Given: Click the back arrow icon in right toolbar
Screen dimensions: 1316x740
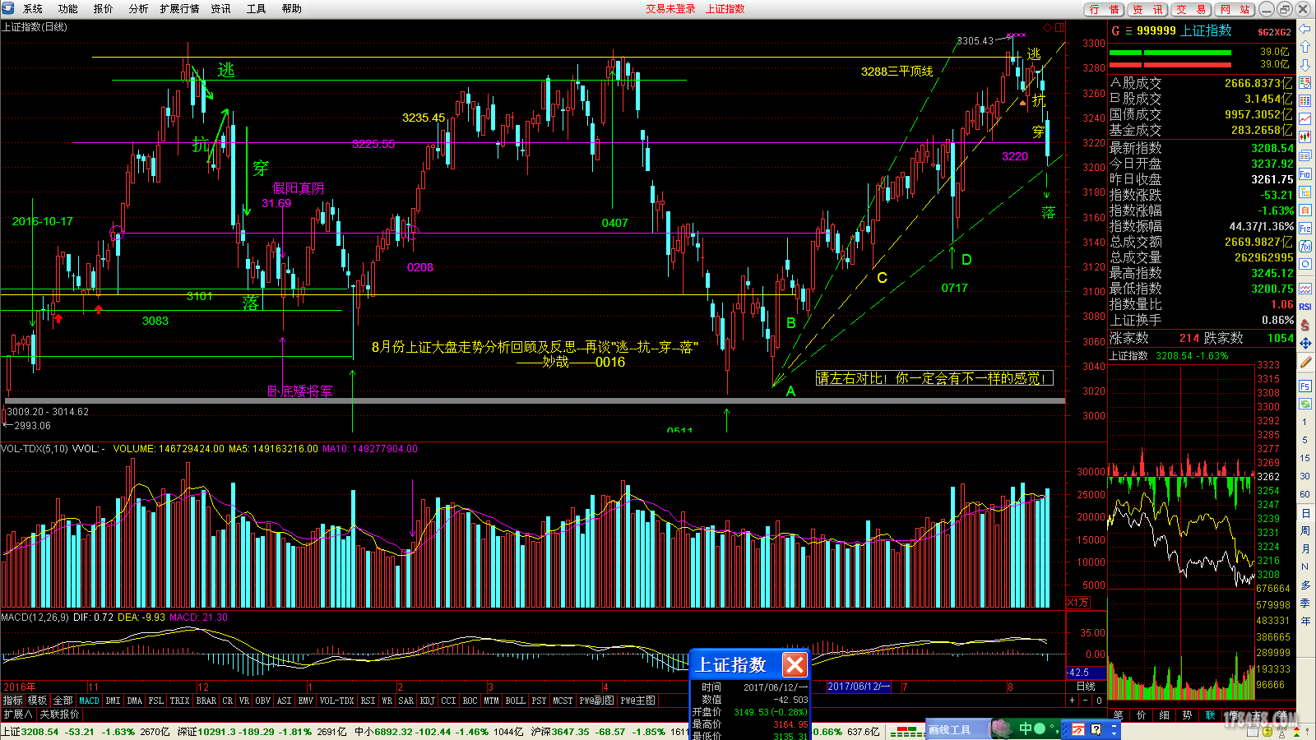Looking at the screenshot, I should [1305, 29].
